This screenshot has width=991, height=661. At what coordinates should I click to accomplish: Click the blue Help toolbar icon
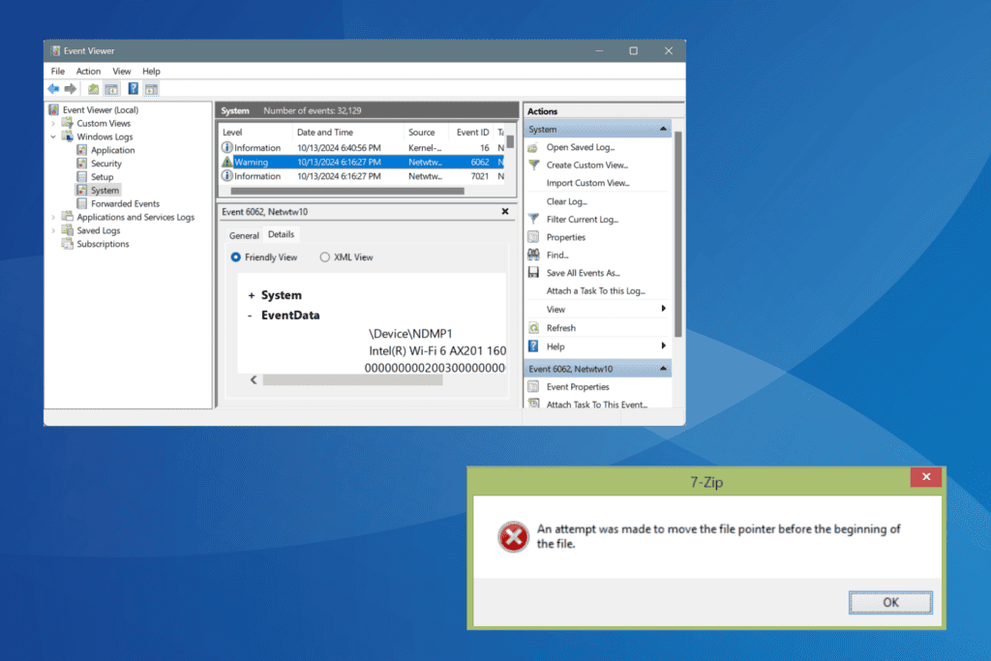click(x=133, y=89)
